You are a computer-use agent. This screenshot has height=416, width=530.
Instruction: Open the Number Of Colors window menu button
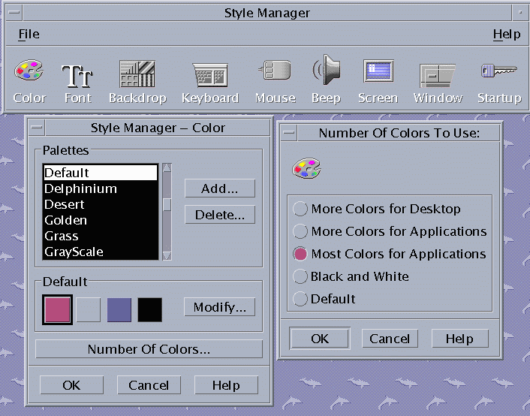289,133
